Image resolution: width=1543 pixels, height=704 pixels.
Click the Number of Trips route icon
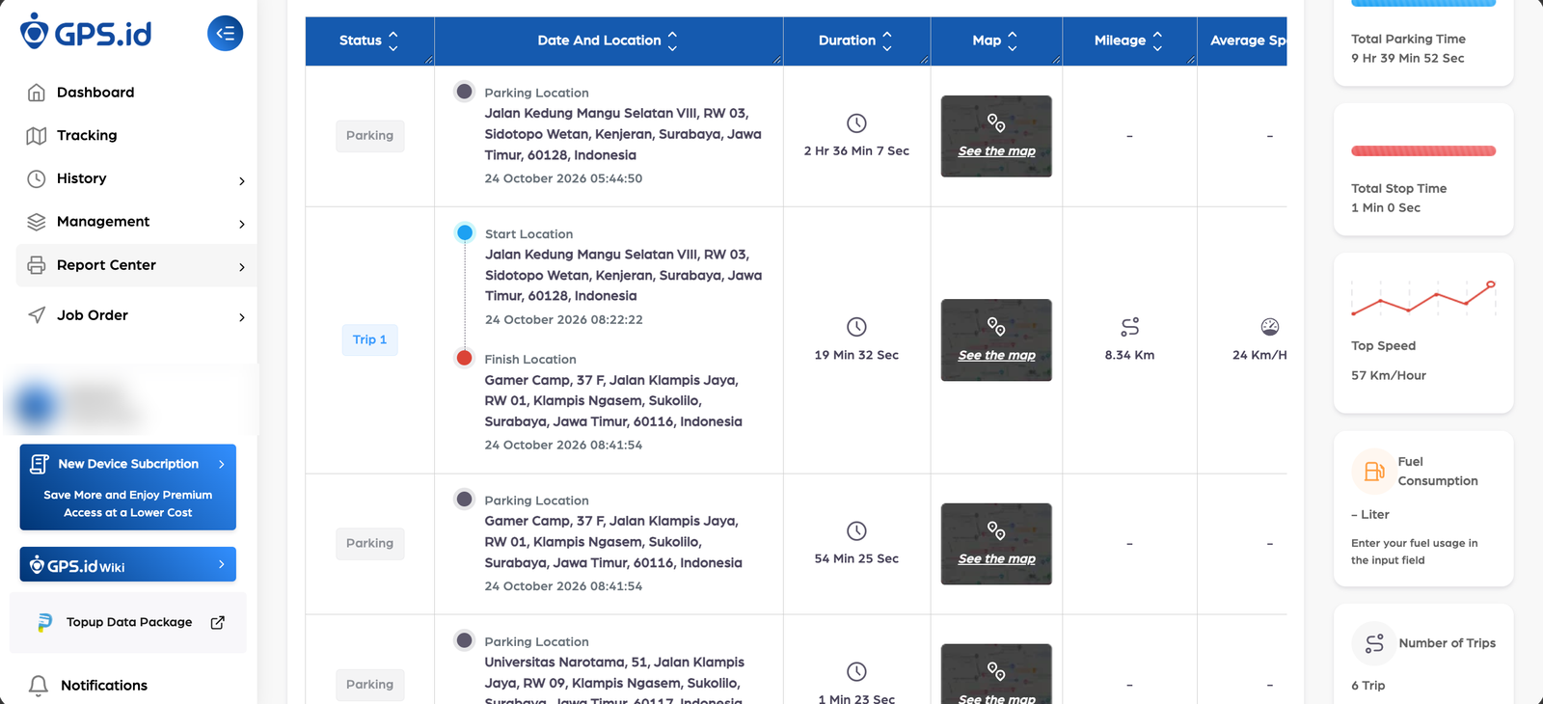tap(1374, 644)
